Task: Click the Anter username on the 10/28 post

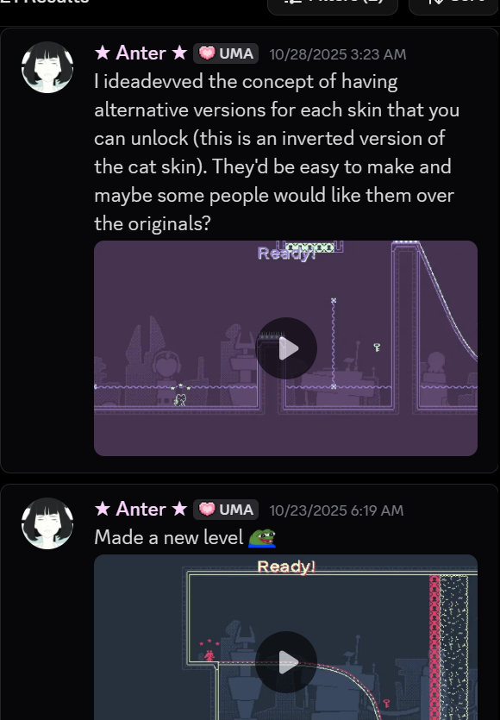Action: pyautogui.click(x=141, y=53)
